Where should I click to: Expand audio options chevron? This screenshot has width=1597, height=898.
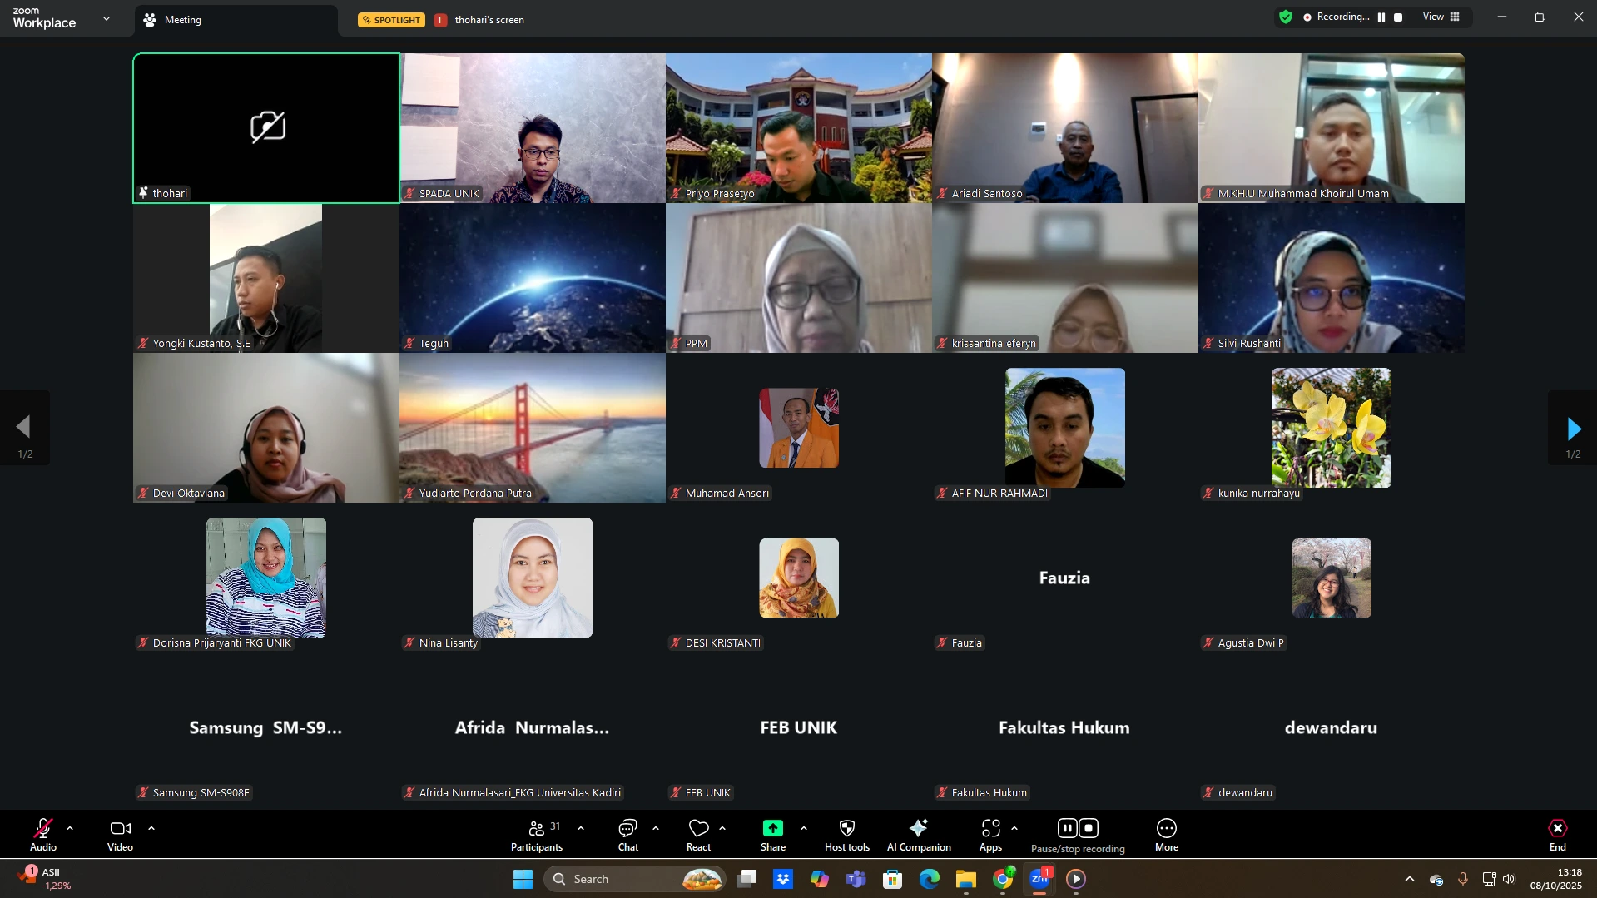coord(70,829)
